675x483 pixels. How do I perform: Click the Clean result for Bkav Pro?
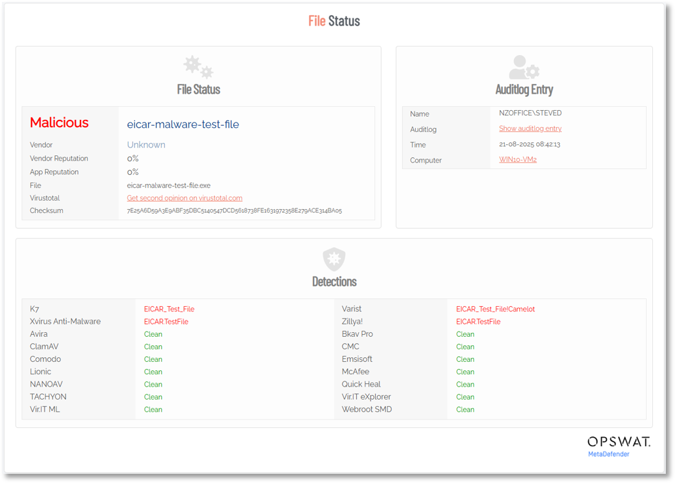pyautogui.click(x=465, y=334)
